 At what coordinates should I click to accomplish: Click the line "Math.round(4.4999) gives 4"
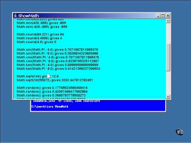[39, 38]
